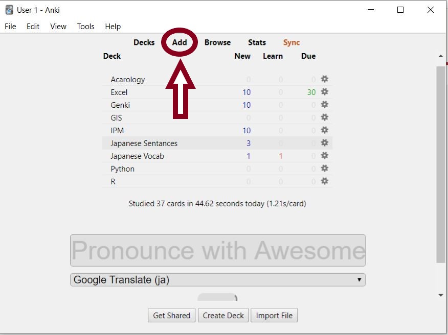Open the R deck
This screenshot has height=335, width=448.
tap(113, 181)
